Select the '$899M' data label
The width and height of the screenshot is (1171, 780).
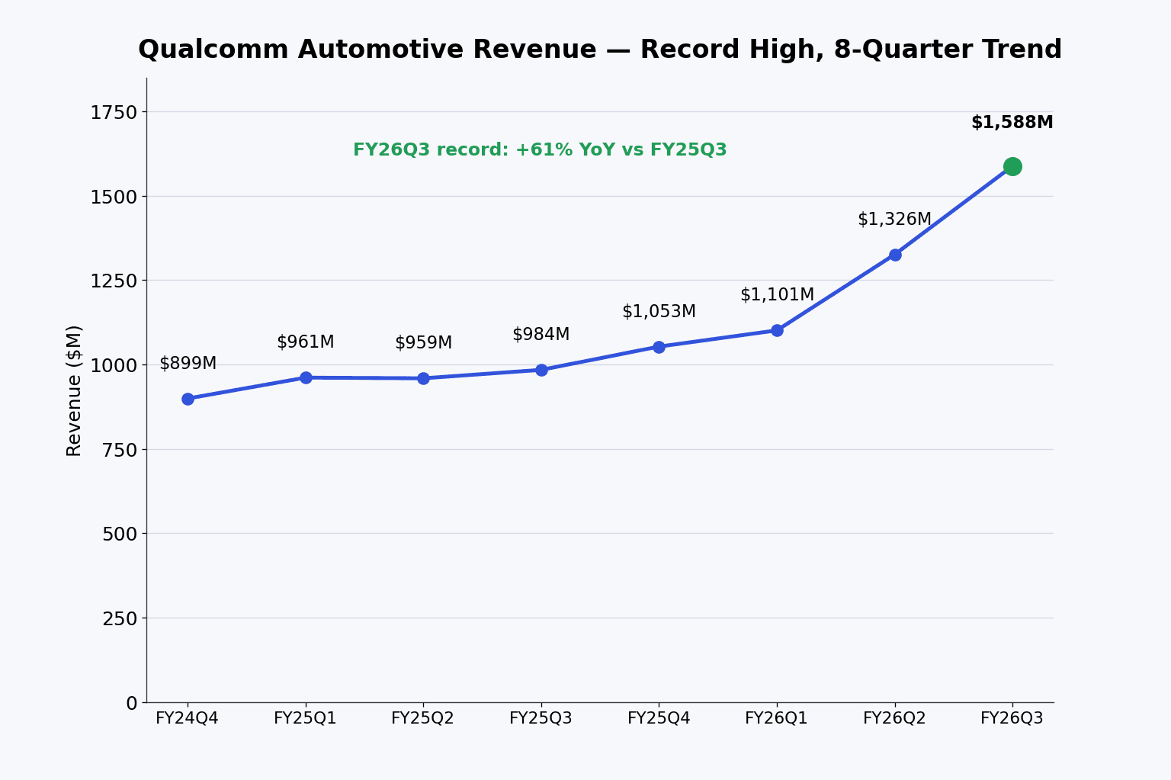tap(188, 364)
